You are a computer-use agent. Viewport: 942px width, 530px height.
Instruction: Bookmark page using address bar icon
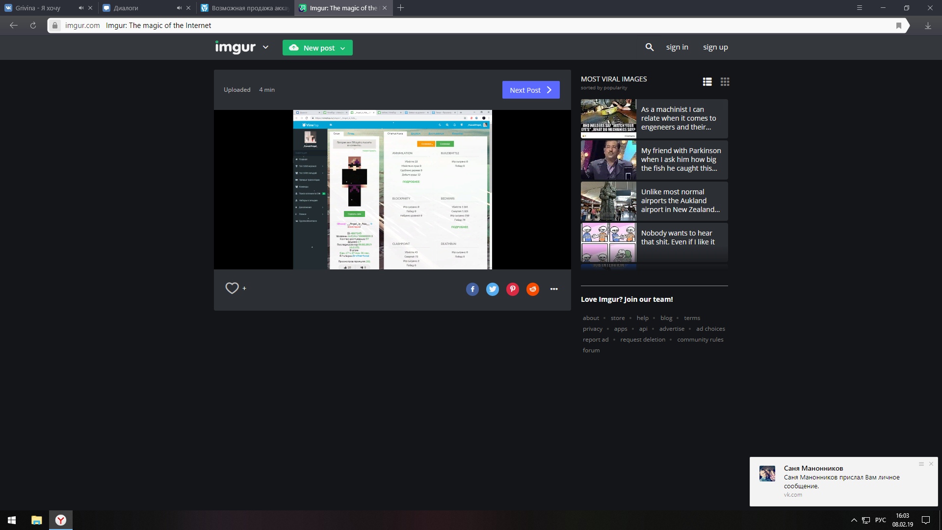898,26
